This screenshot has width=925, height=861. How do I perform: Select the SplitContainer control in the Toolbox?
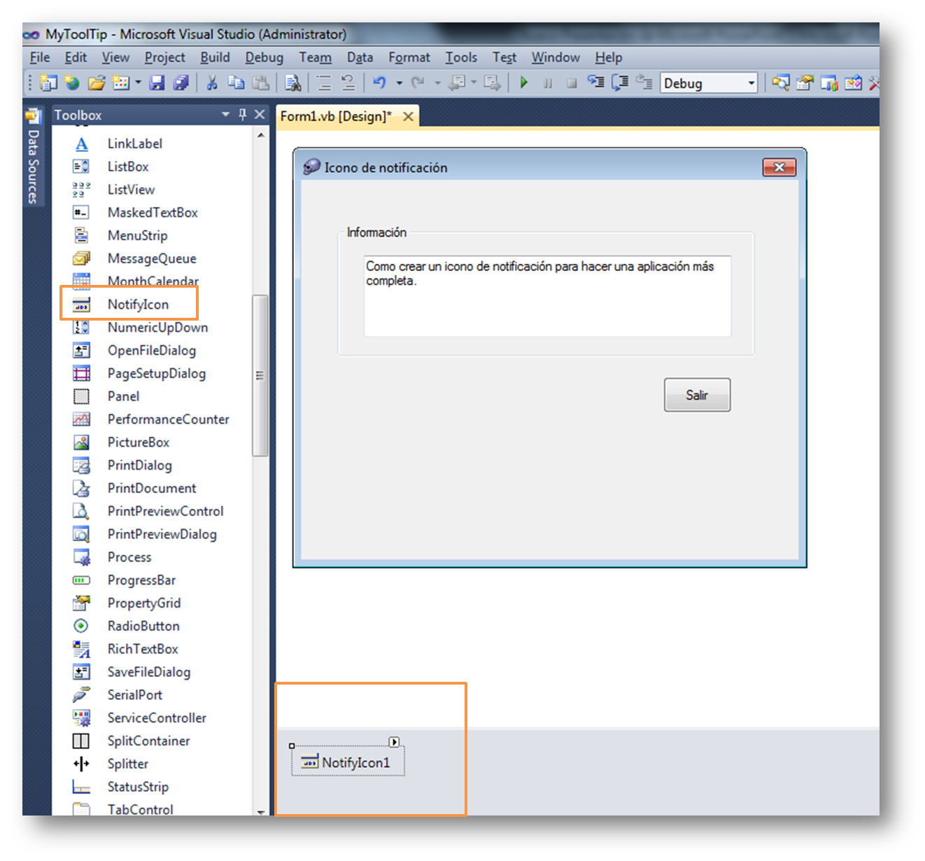[148, 741]
